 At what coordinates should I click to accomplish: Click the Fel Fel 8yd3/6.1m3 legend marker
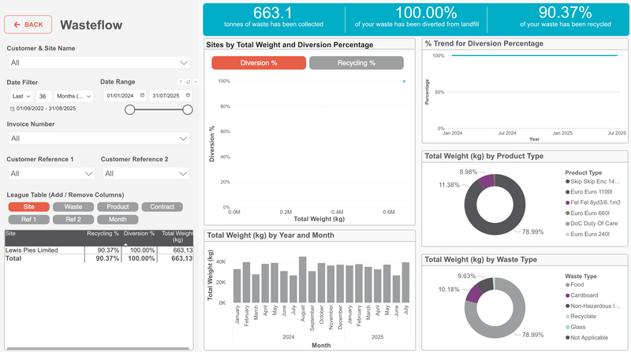point(569,202)
